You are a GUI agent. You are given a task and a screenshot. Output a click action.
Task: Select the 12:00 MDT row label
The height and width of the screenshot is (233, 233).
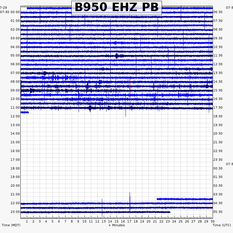(x=15, y=116)
